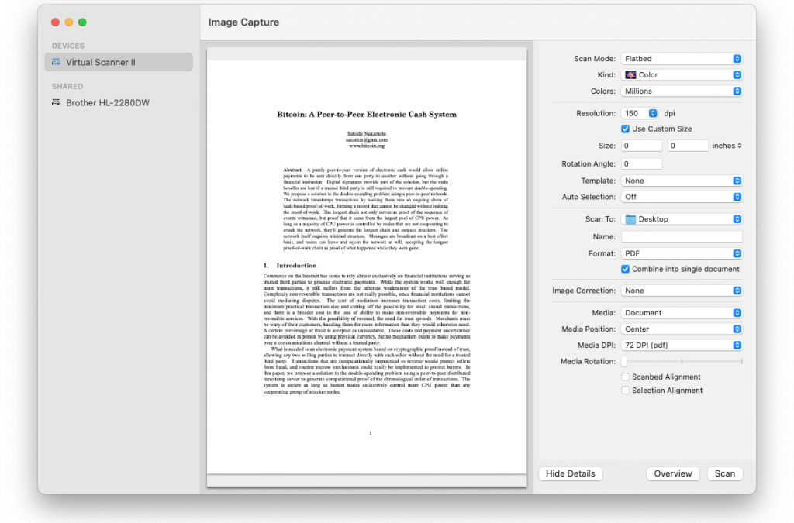This screenshot has height=523, width=794.
Task: Open the Media DPI 72 DPI dropdown
Action: click(x=682, y=346)
